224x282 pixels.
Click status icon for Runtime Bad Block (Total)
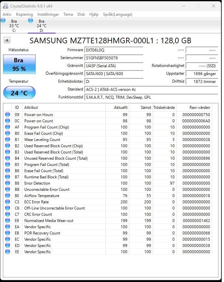[x=8, y=177]
